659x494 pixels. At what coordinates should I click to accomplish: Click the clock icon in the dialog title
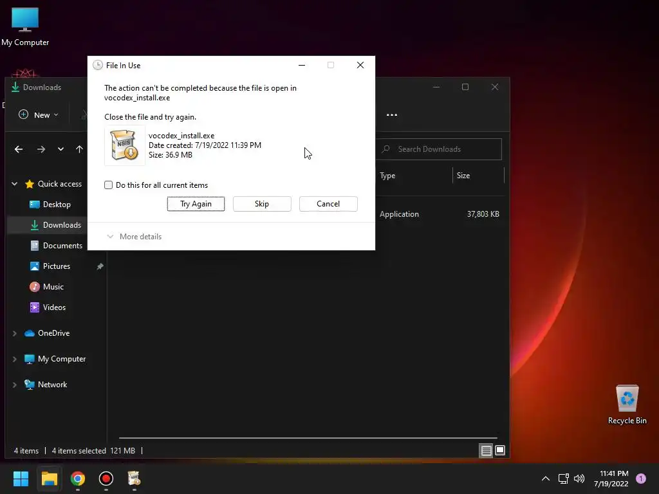point(98,65)
